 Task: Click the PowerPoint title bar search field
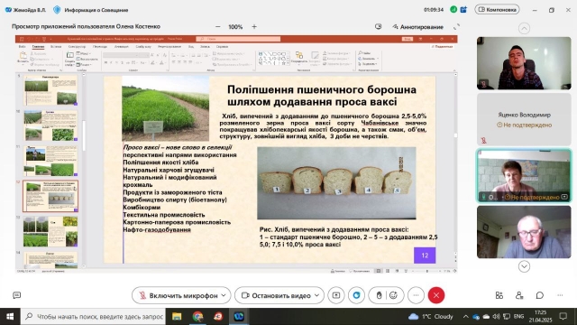pyautogui.click(x=238, y=39)
